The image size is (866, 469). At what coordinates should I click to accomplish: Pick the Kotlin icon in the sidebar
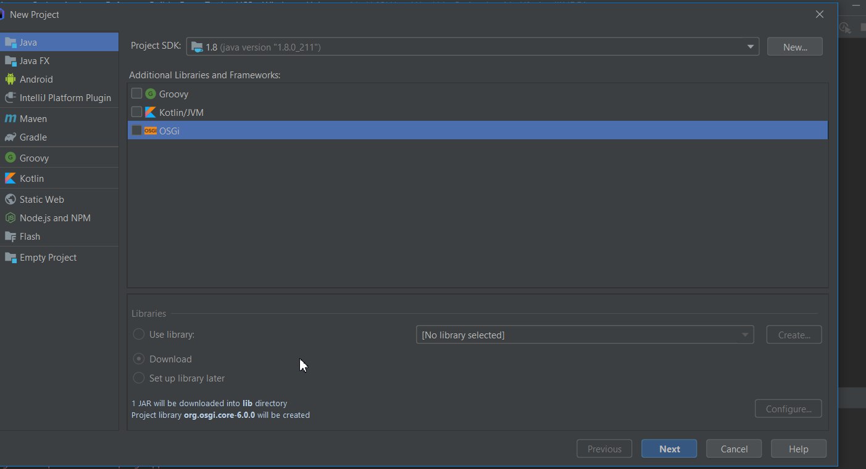pyautogui.click(x=10, y=178)
